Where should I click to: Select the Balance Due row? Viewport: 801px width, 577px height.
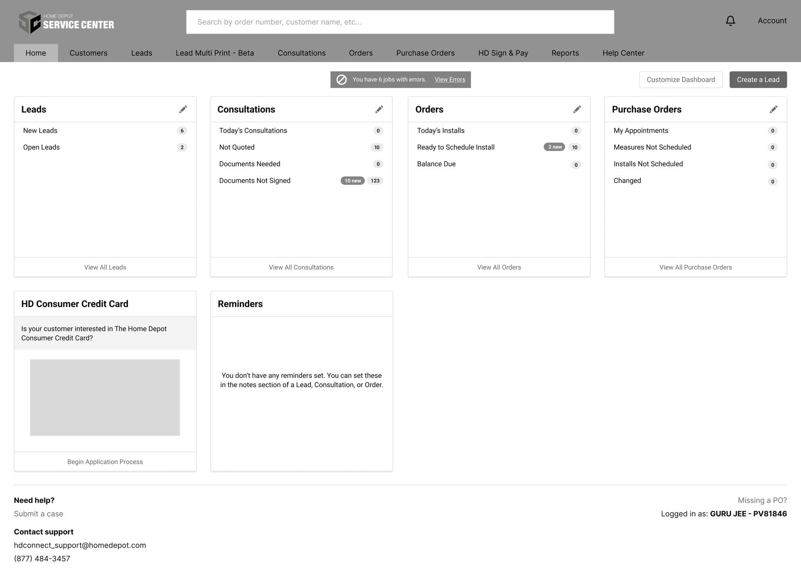click(499, 164)
